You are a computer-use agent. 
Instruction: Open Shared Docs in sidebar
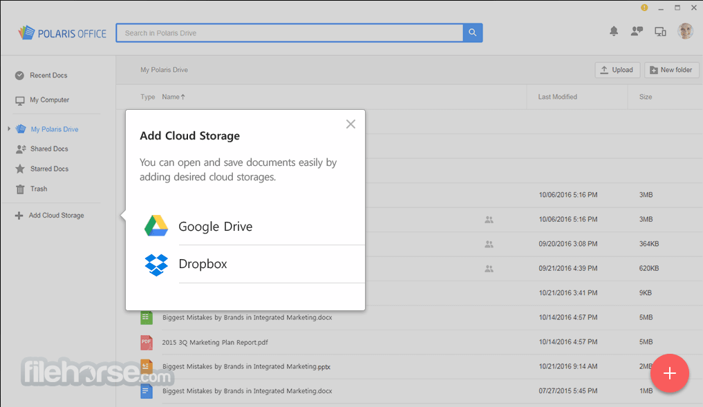49,149
